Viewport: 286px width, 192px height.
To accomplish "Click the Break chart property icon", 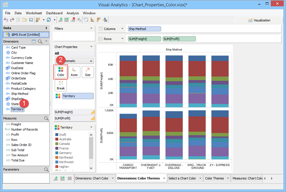I will coord(61,85).
